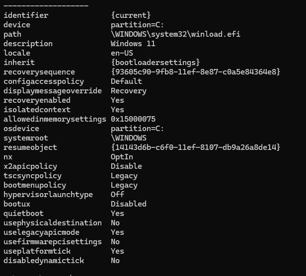Screen dimensions: 306x276
Task: Click the tscsyncpolicy label
Action: tap(32, 176)
